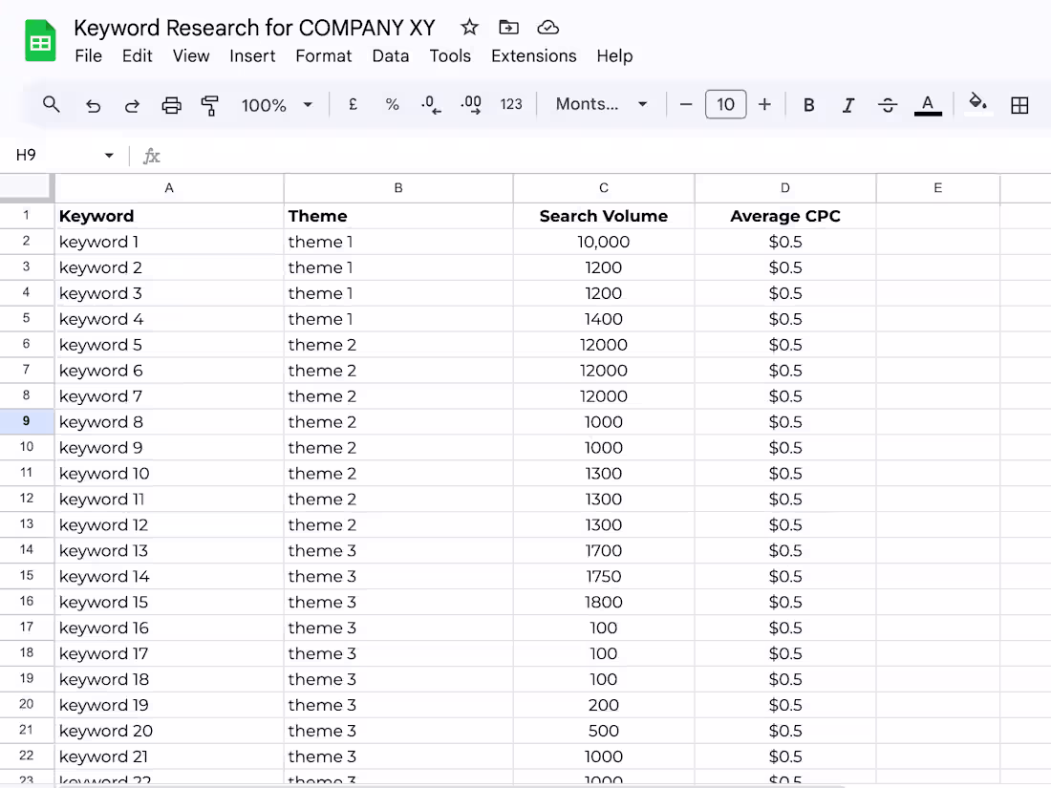Open the zoom level dropdown
This screenshot has height=788, width=1051.
pos(277,105)
